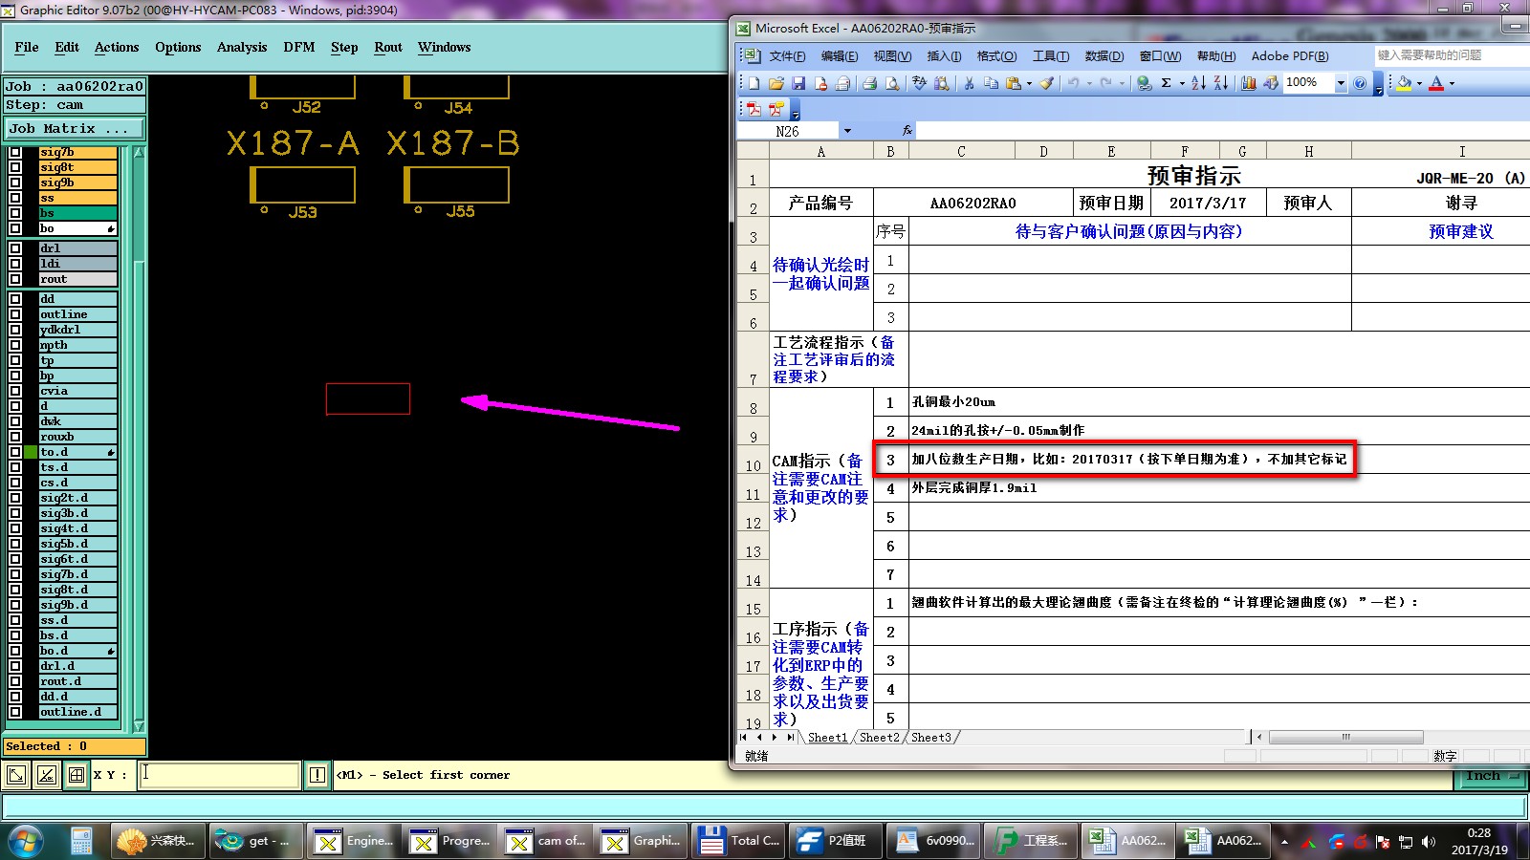
Task: Click layer list scroll down arrow
Action: [139, 726]
